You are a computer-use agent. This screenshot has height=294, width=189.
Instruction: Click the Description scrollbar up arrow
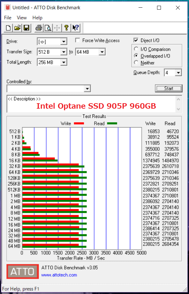pyautogui.click(x=178, y=99)
